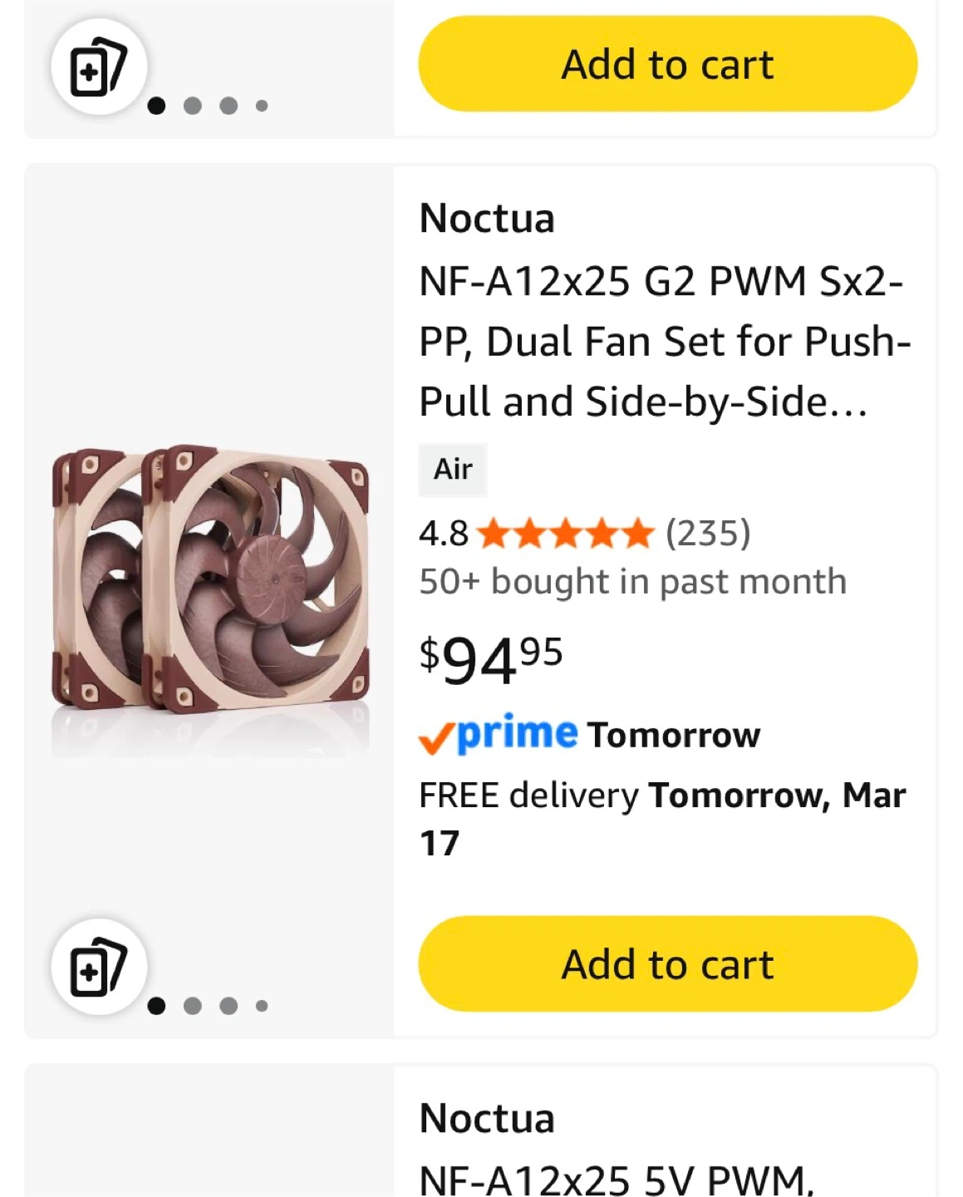Viewport: 963px width, 1197px height.
Task: Tap the Noctua brand name above the 5V PWM title
Action: 487,1119
